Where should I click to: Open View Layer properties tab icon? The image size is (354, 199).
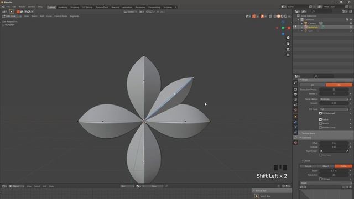pyautogui.click(x=295, y=99)
